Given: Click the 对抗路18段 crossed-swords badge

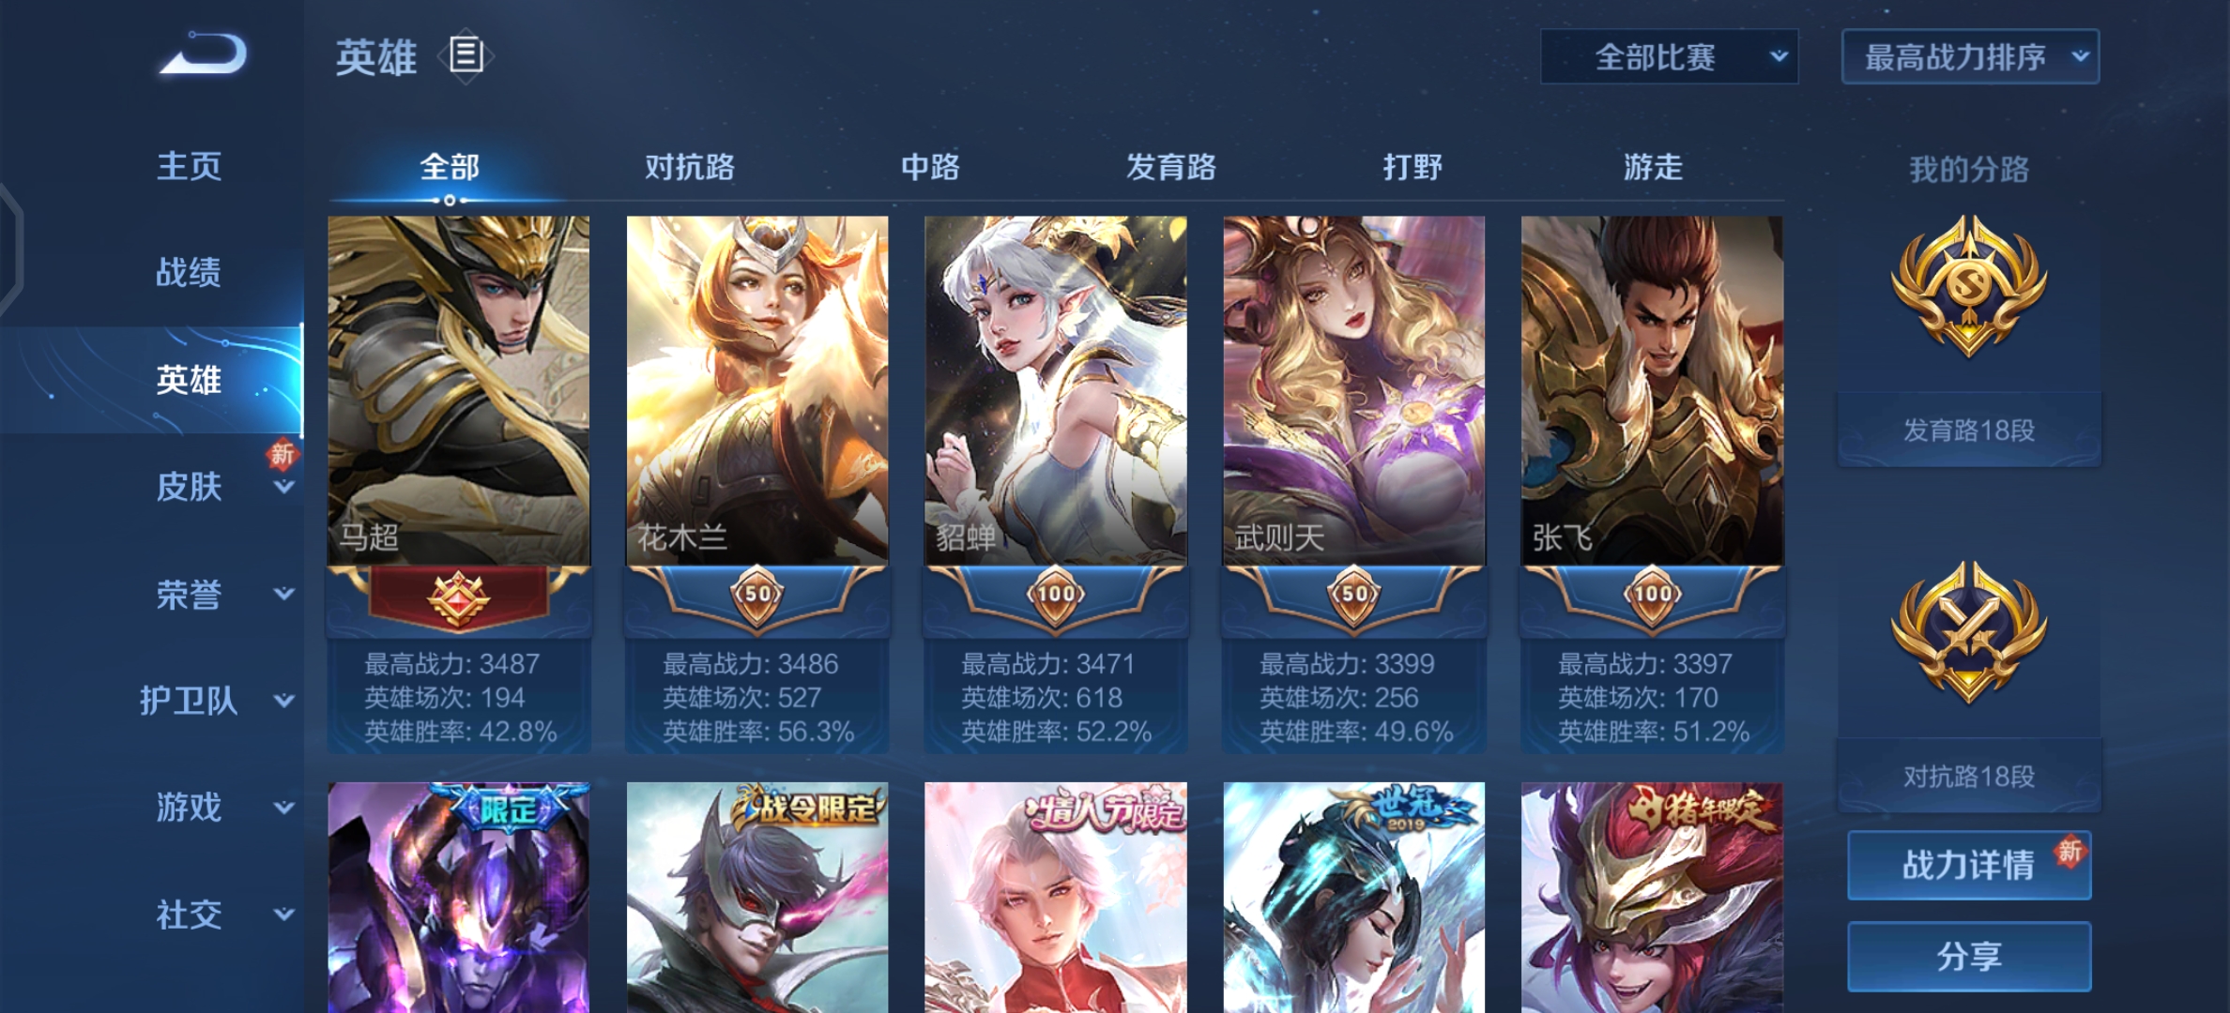Looking at the screenshot, I should (1968, 633).
